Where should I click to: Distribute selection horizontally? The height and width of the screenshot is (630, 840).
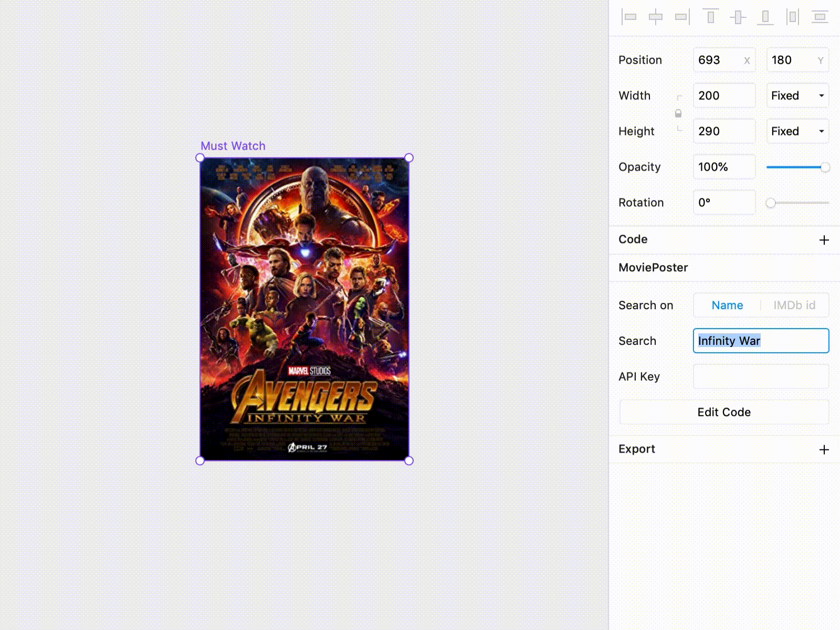[793, 17]
